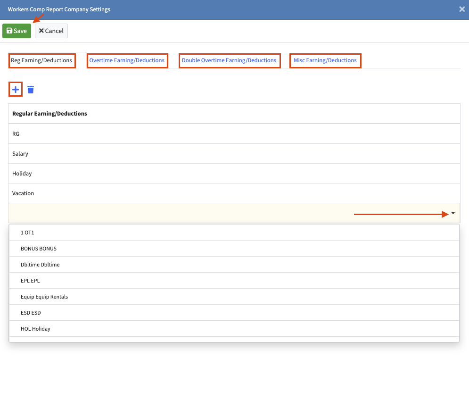Screen dimensions: 469x408
Task: Expand the earning code dropdown arrow
Action: 453,214
